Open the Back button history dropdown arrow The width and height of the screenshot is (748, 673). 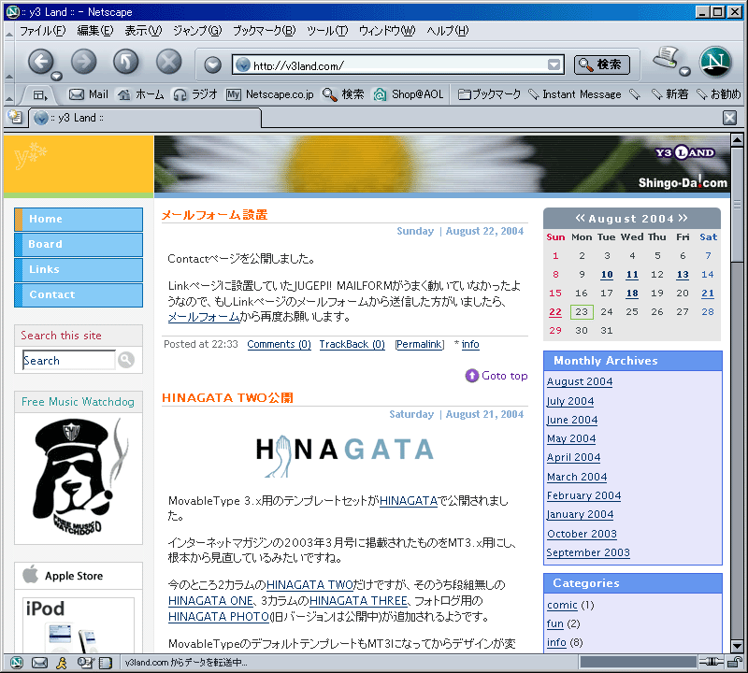[x=56, y=77]
